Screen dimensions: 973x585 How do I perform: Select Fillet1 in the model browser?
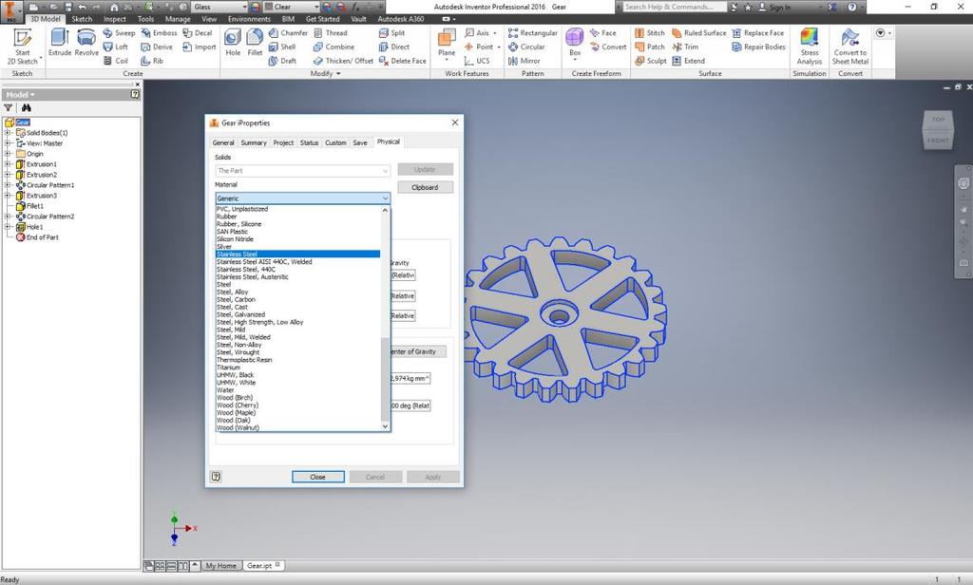[35, 206]
